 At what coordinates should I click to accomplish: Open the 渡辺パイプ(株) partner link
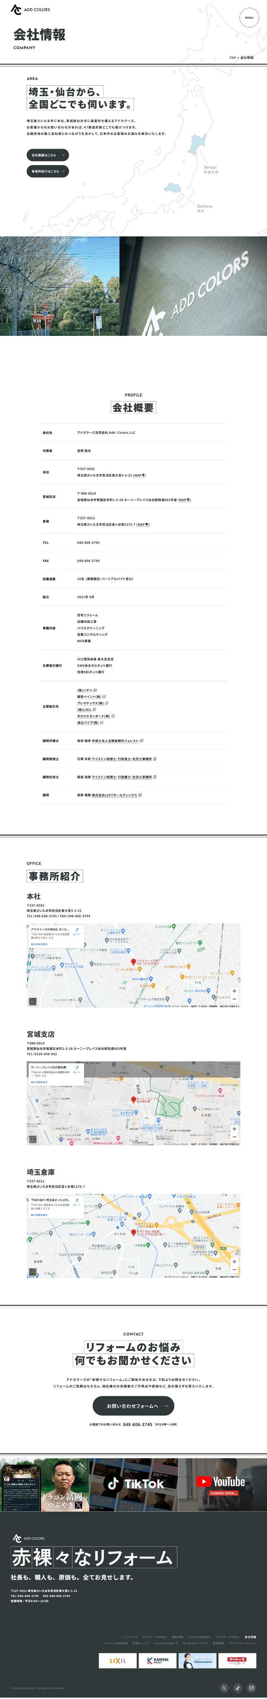(90, 722)
